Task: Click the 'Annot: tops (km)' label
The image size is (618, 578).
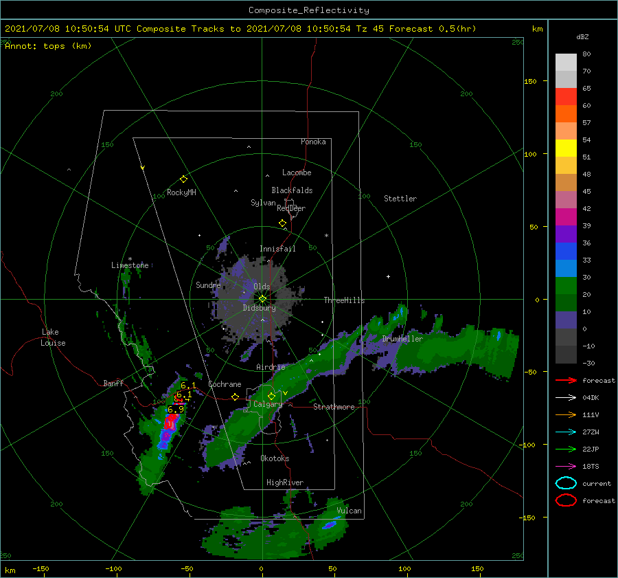Action: (48, 46)
